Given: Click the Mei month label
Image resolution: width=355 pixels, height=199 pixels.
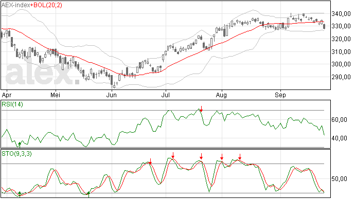Looking at the screenshot, I should pyautogui.click(x=55, y=95).
